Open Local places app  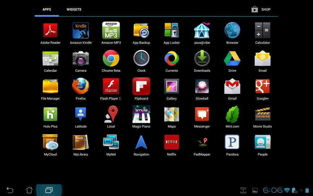coord(111,114)
